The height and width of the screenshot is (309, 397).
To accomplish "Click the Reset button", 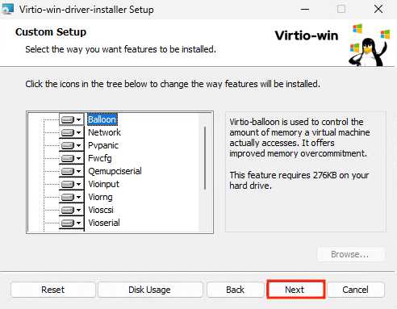I will coord(53,290).
